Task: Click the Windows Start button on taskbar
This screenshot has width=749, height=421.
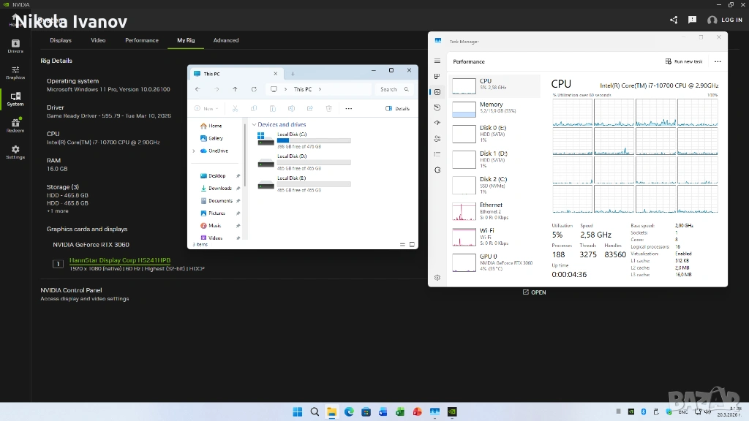Action: (x=298, y=412)
